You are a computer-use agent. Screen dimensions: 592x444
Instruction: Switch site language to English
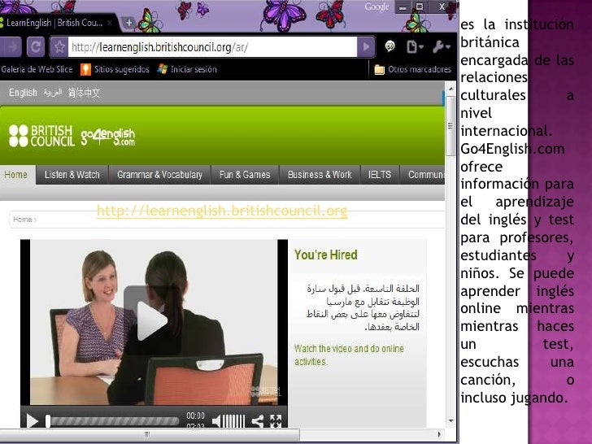[x=23, y=93]
